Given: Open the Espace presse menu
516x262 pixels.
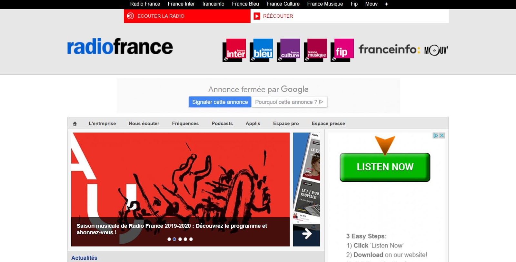Looking at the screenshot, I should 328,123.
